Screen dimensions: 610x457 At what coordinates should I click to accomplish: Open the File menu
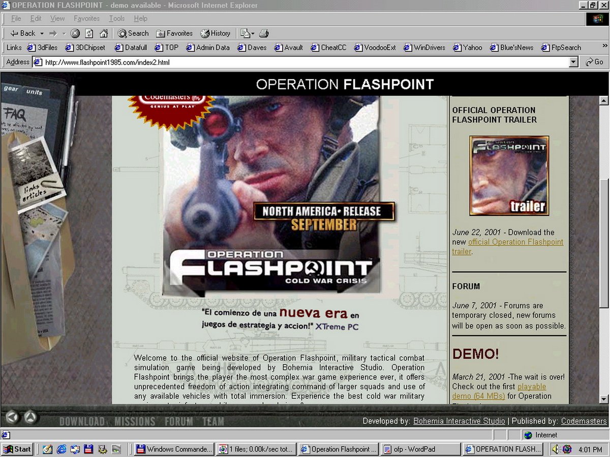(x=16, y=19)
